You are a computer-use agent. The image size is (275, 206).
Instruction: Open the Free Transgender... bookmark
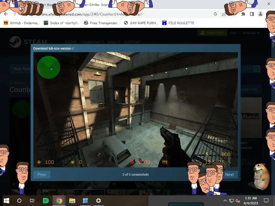coord(102,23)
